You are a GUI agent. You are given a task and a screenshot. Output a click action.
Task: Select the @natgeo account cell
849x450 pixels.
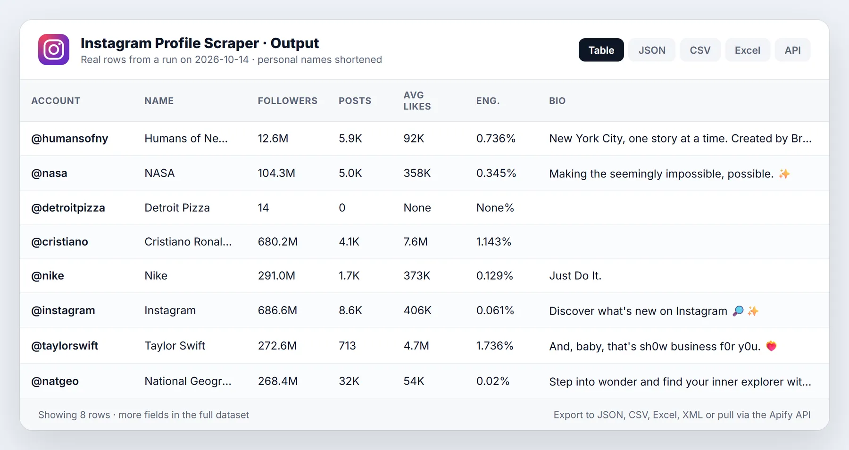[x=55, y=382]
